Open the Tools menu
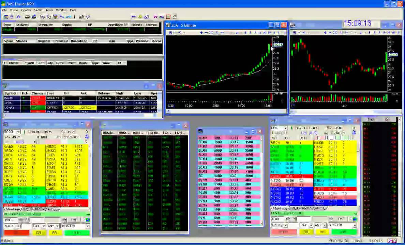Screen dimensions: 405x245 coord(49,10)
